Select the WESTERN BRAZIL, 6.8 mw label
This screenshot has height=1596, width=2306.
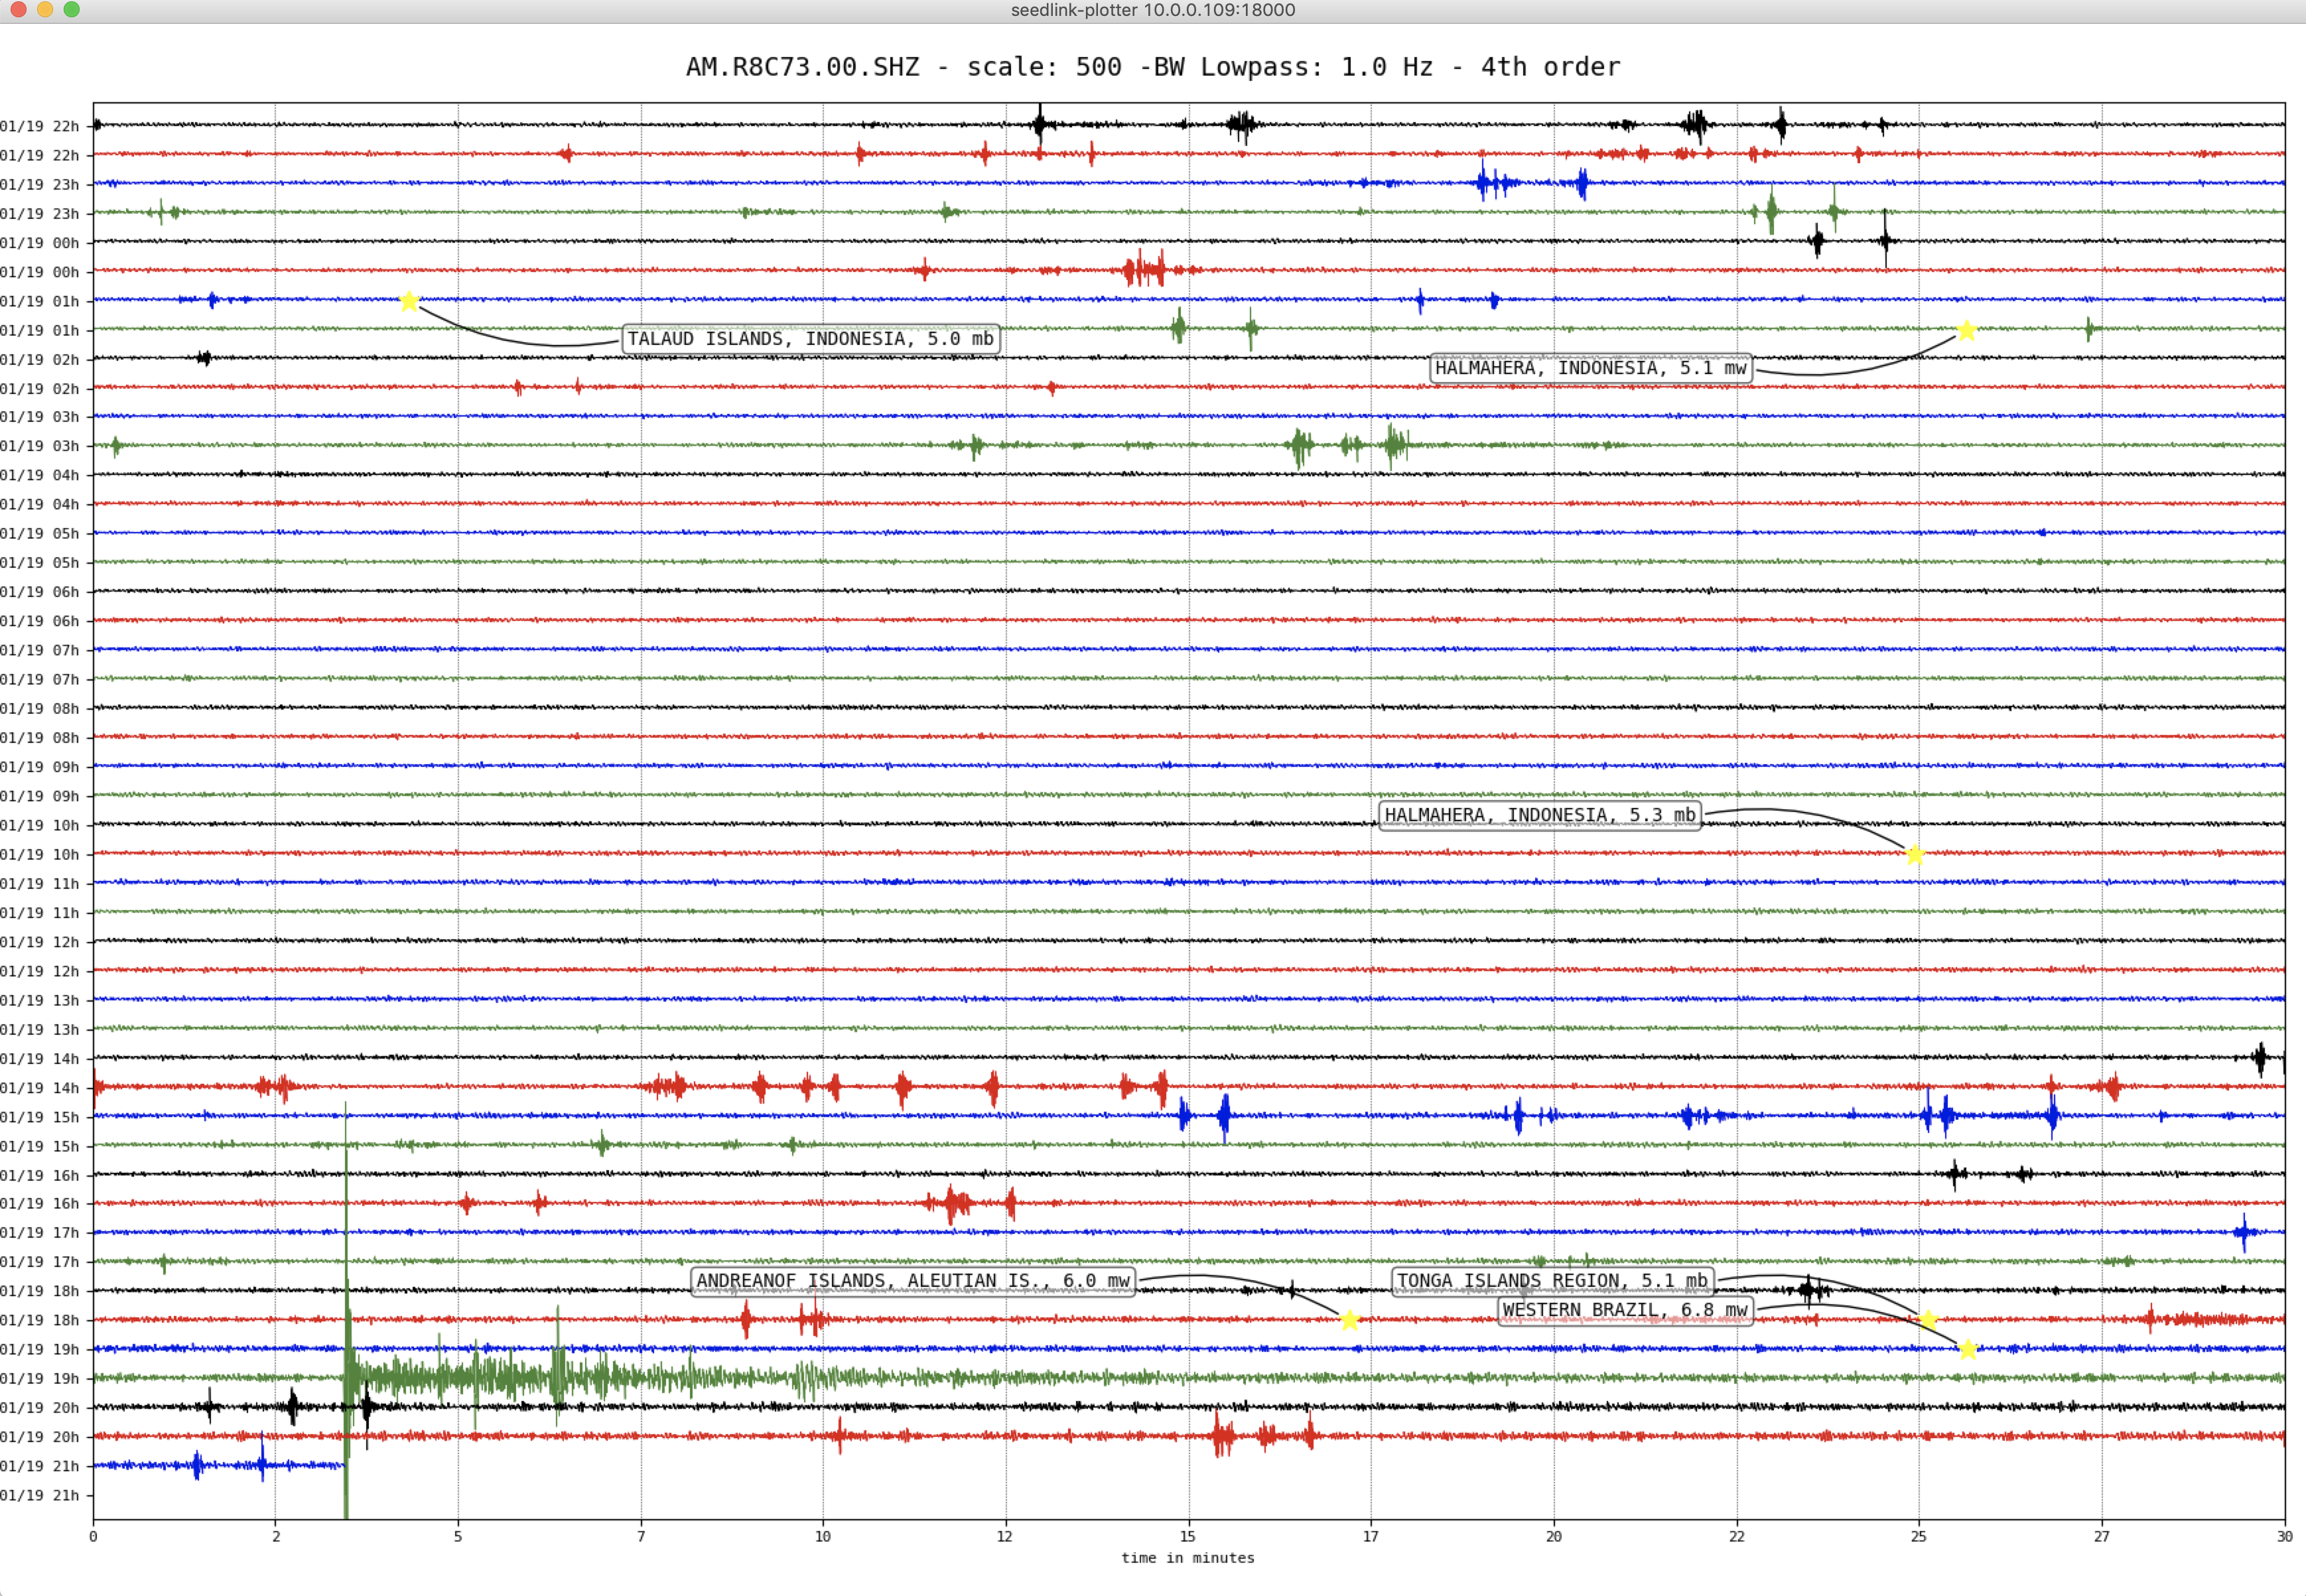coord(1625,1310)
